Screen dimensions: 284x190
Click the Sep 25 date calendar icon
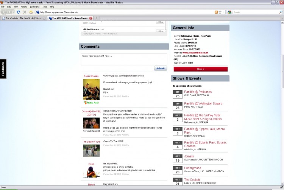click(178, 94)
